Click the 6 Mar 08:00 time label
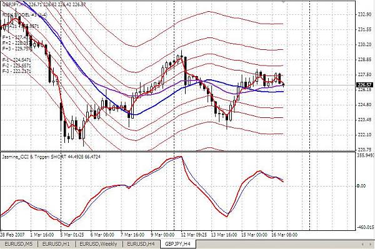The height and width of the screenshot is (249, 375). click(102, 235)
